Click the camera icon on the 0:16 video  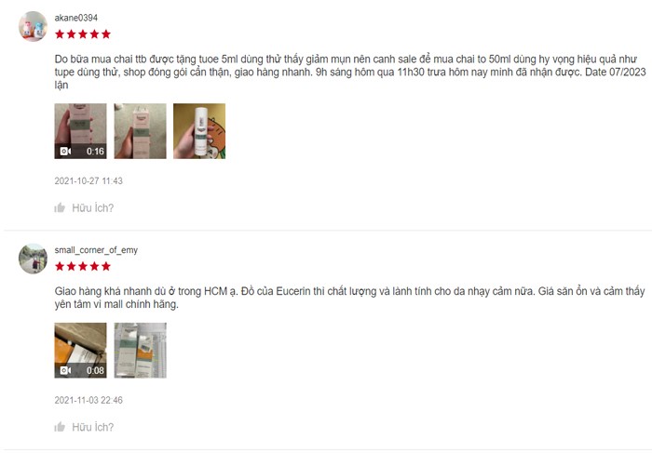[x=65, y=151]
